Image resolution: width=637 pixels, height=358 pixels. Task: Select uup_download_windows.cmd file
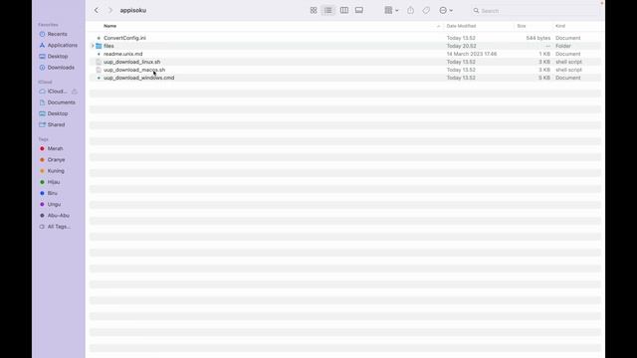pyautogui.click(x=138, y=78)
